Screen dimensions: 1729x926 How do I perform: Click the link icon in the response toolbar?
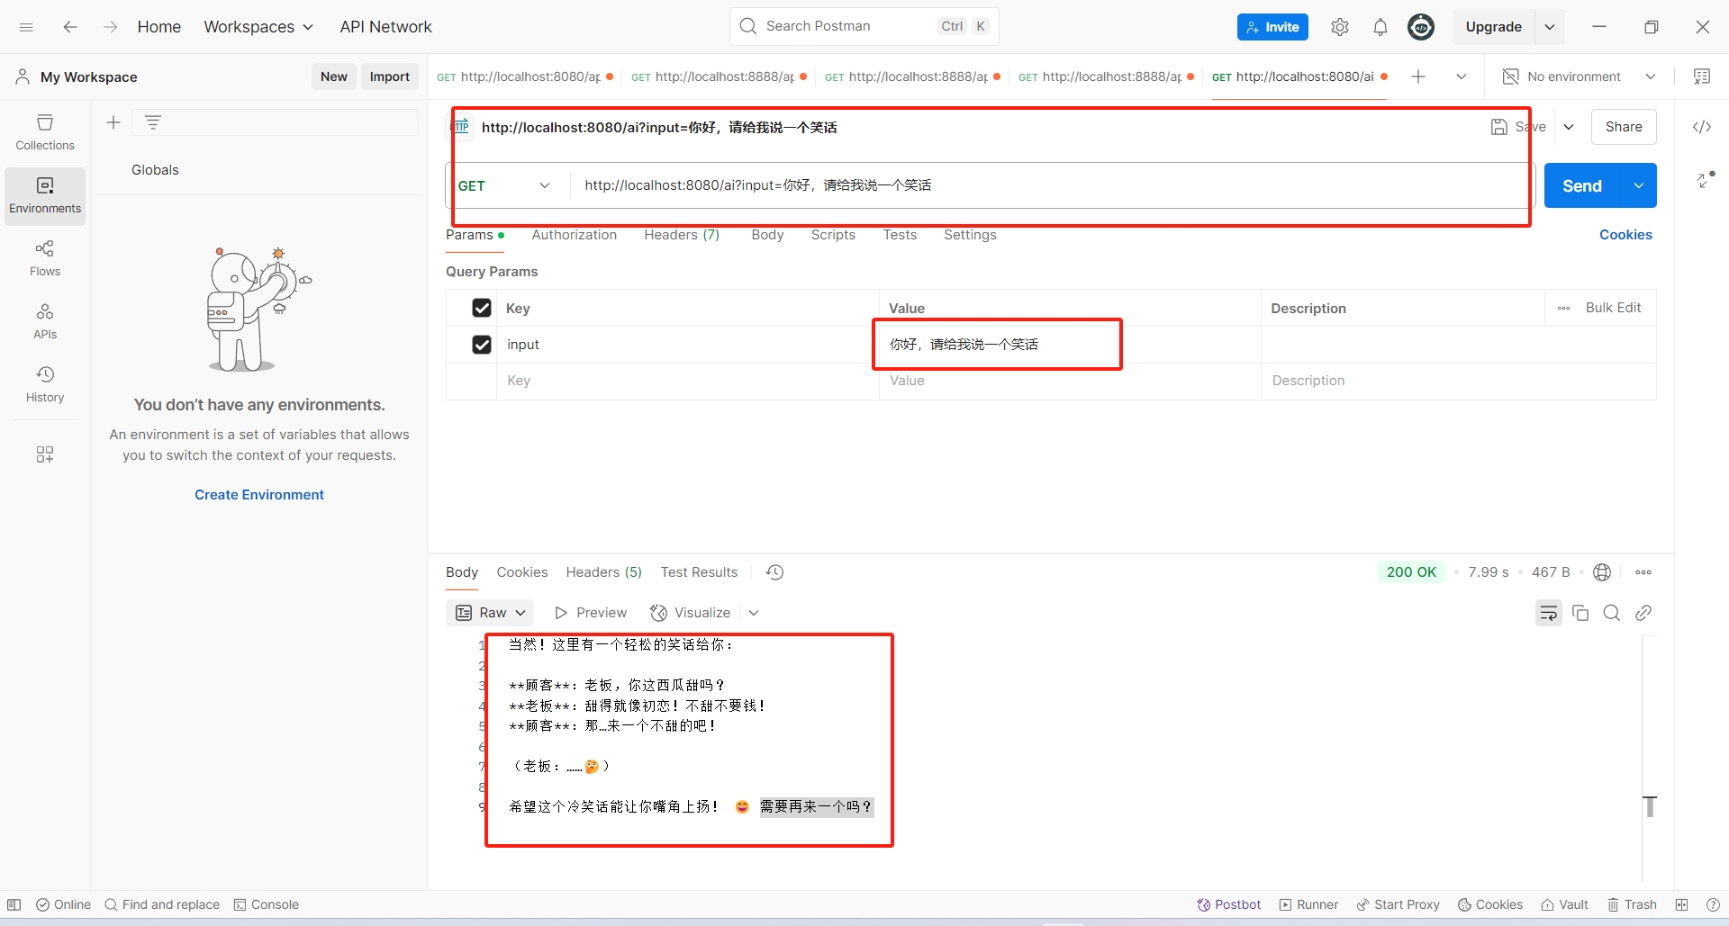(x=1643, y=613)
